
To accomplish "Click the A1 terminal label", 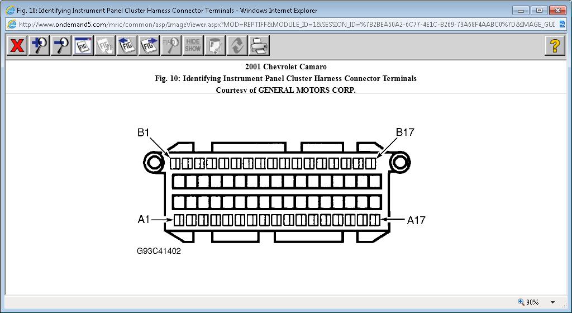I will pos(144,219).
